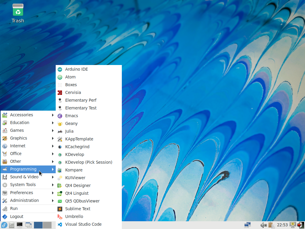This screenshot has height=229, width=305.
Task: Switch to the second (gray) workspace in pager
Action: click(47, 225)
